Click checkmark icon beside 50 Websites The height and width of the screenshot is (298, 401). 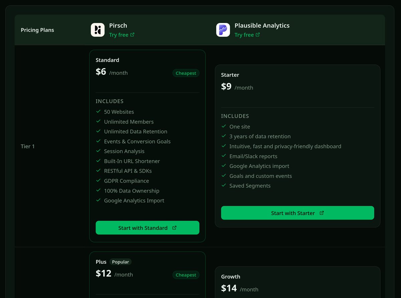pyautogui.click(x=98, y=111)
